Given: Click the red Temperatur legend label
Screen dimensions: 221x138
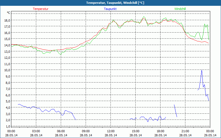Looking at the screenshot, I should click(x=41, y=9).
